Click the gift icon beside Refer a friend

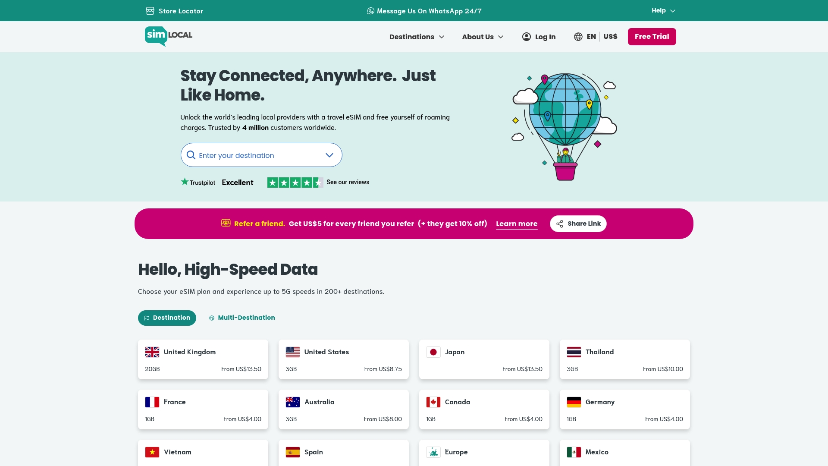coord(226,223)
